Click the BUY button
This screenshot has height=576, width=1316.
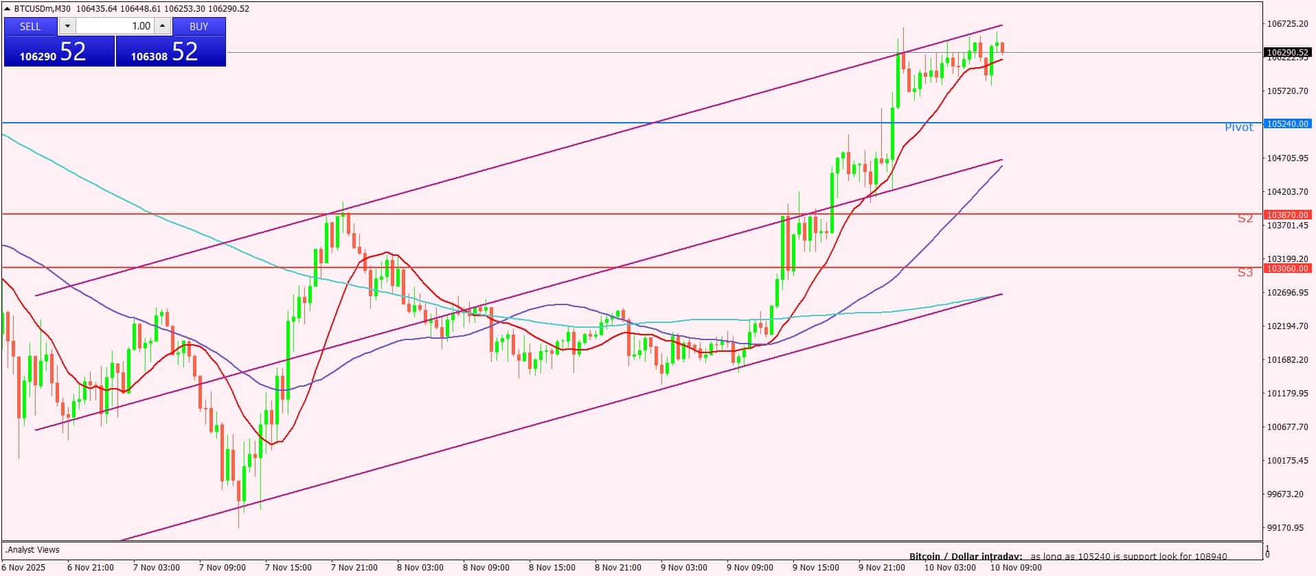(199, 26)
